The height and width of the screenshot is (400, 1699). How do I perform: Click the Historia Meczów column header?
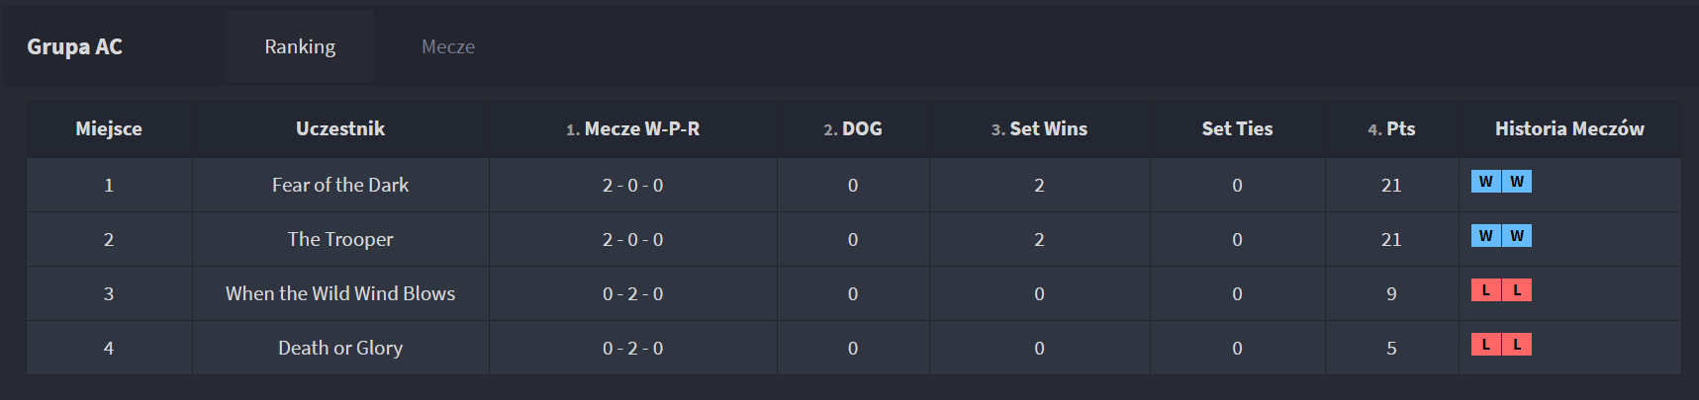click(x=1569, y=128)
